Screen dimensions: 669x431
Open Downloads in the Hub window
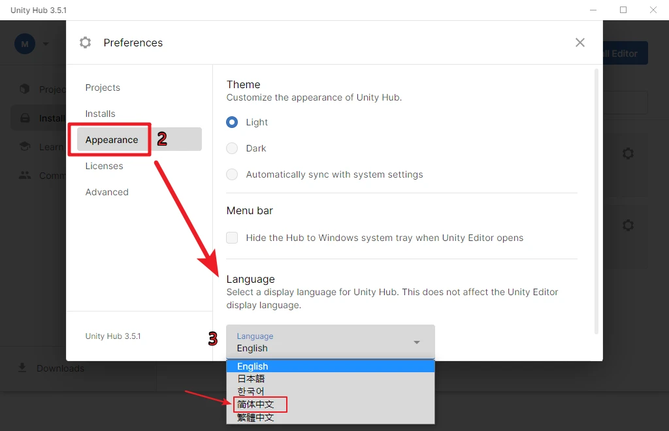tap(60, 368)
